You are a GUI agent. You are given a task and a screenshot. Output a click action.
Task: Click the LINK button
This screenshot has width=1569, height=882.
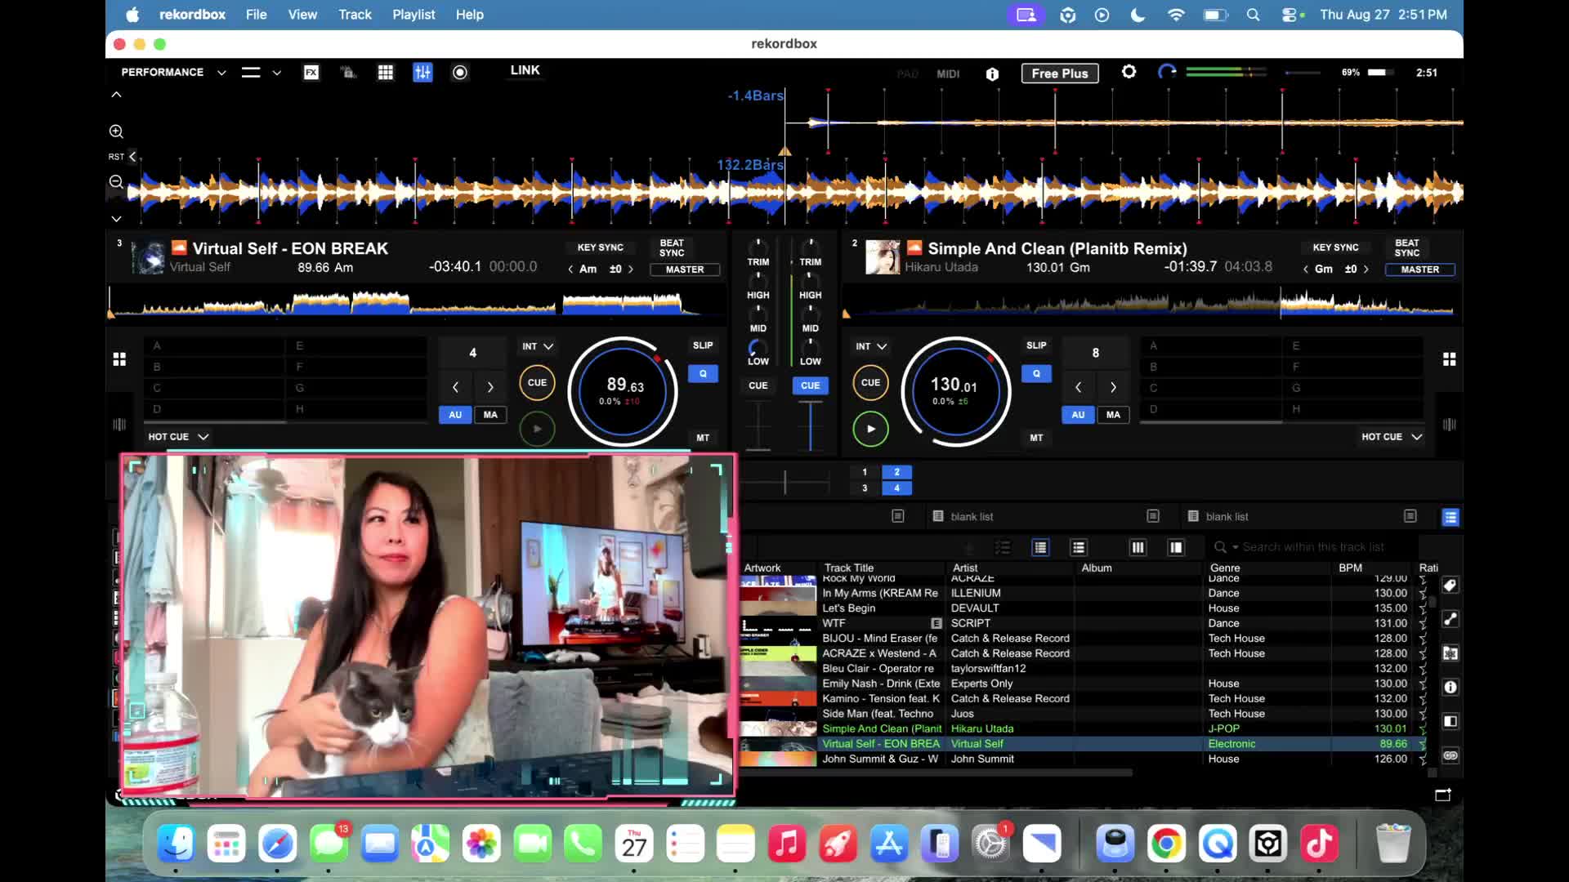[x=525, y=70]
